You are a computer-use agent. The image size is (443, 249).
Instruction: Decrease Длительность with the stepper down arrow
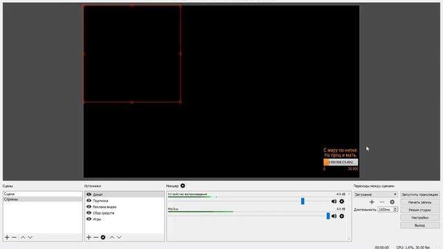tap(395, 211)
